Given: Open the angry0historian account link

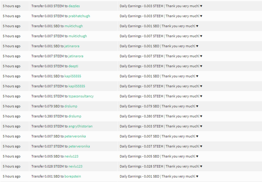Looking at the screenshot, I should point(81,126).
